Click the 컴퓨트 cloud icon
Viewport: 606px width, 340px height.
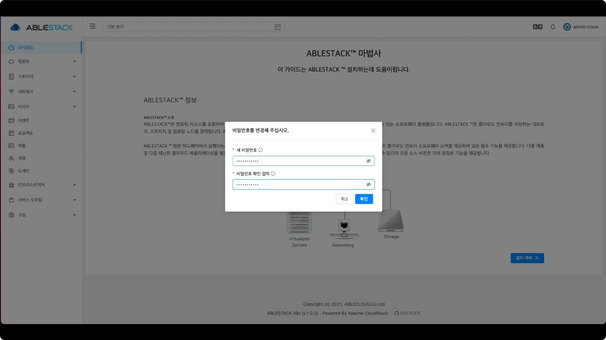[12, 61]
